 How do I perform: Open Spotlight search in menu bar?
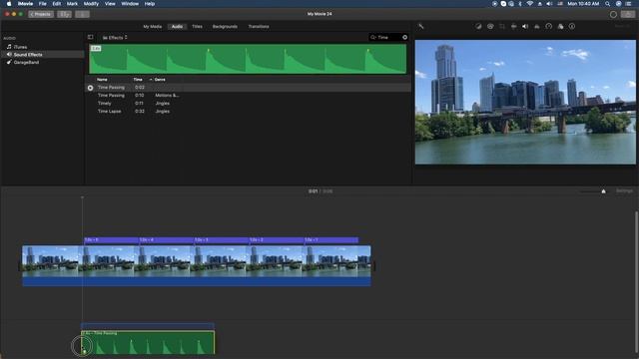608,4
